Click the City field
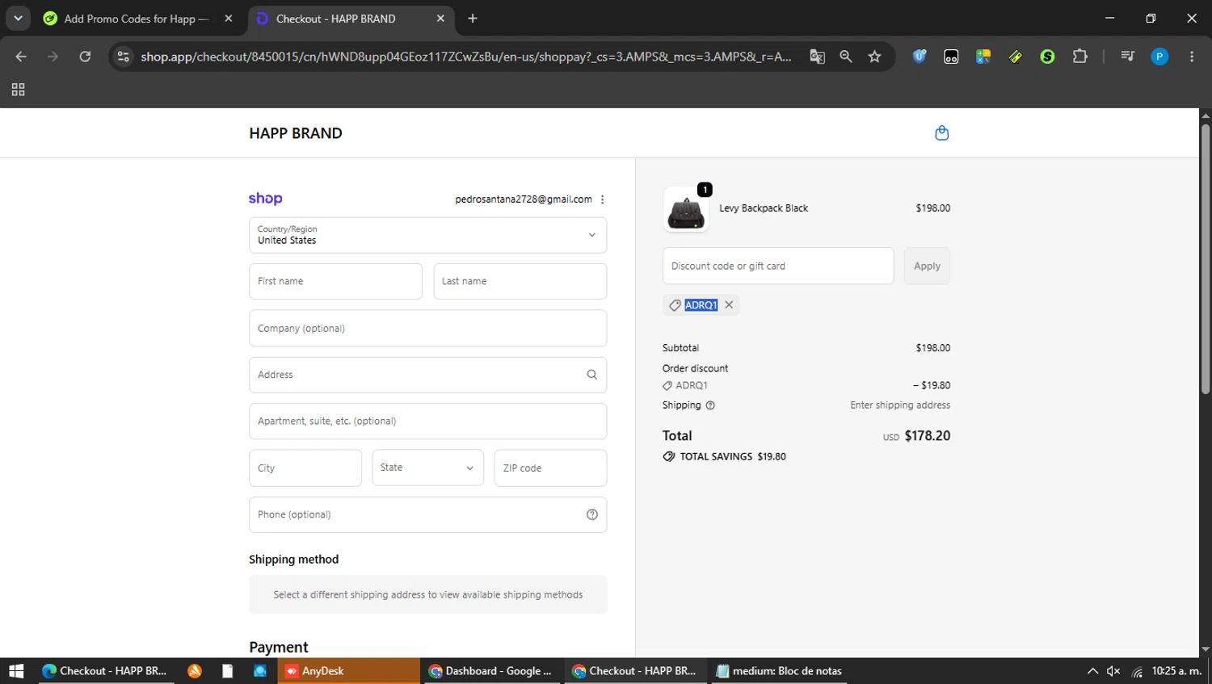This screenshot has width=1212, height=684. (x=305, y=468)
